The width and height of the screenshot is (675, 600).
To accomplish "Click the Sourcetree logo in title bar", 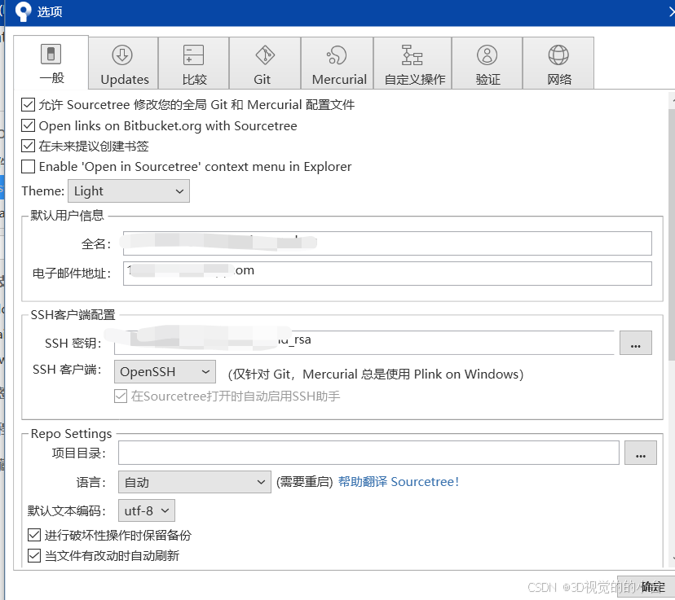I will pyautogui.click(x=23, y=11).
